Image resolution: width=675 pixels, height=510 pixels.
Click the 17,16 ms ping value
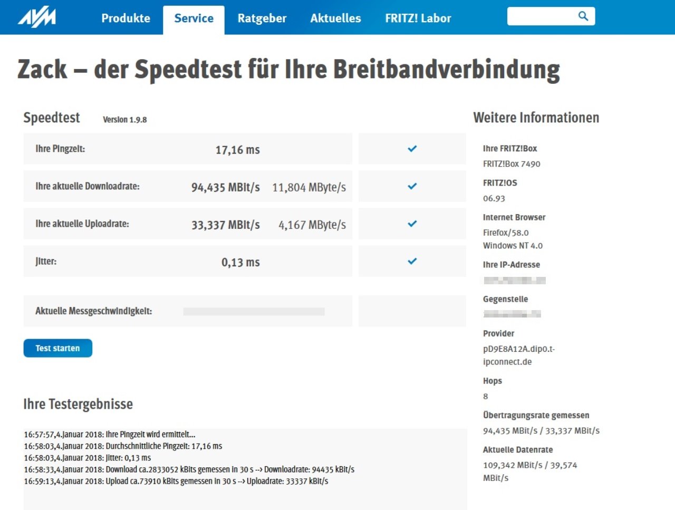pos(238,150)
